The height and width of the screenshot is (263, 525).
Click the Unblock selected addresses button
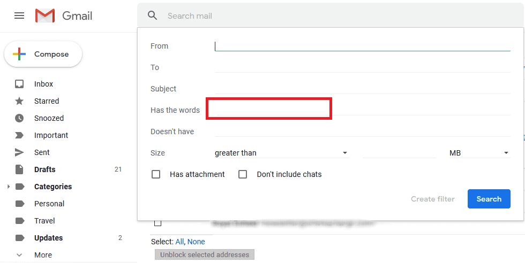(x=205, y=254)
